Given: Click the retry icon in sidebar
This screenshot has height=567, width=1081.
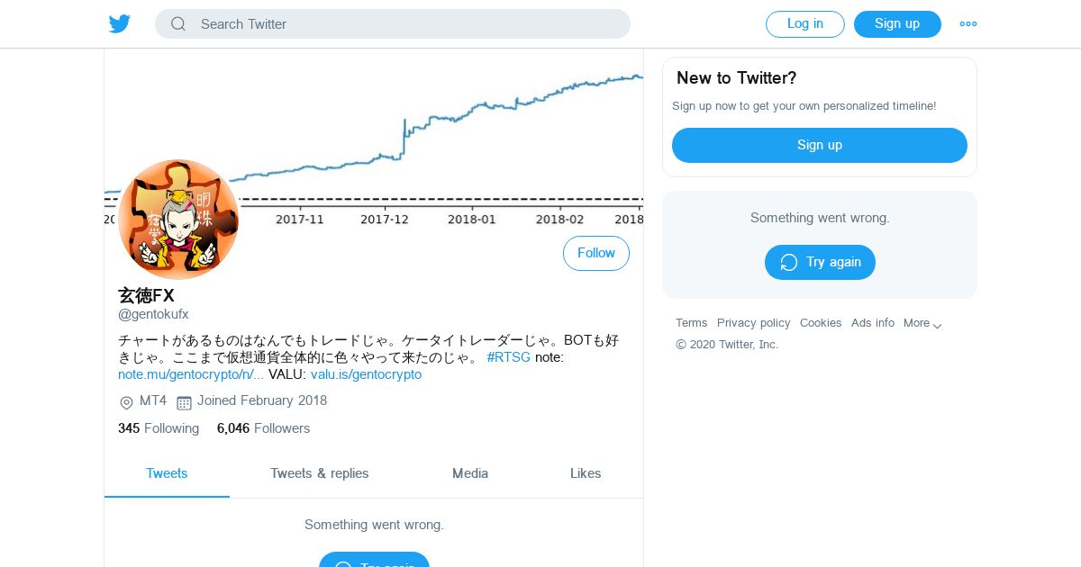Looking at the screenshot, I should (789, 263).
